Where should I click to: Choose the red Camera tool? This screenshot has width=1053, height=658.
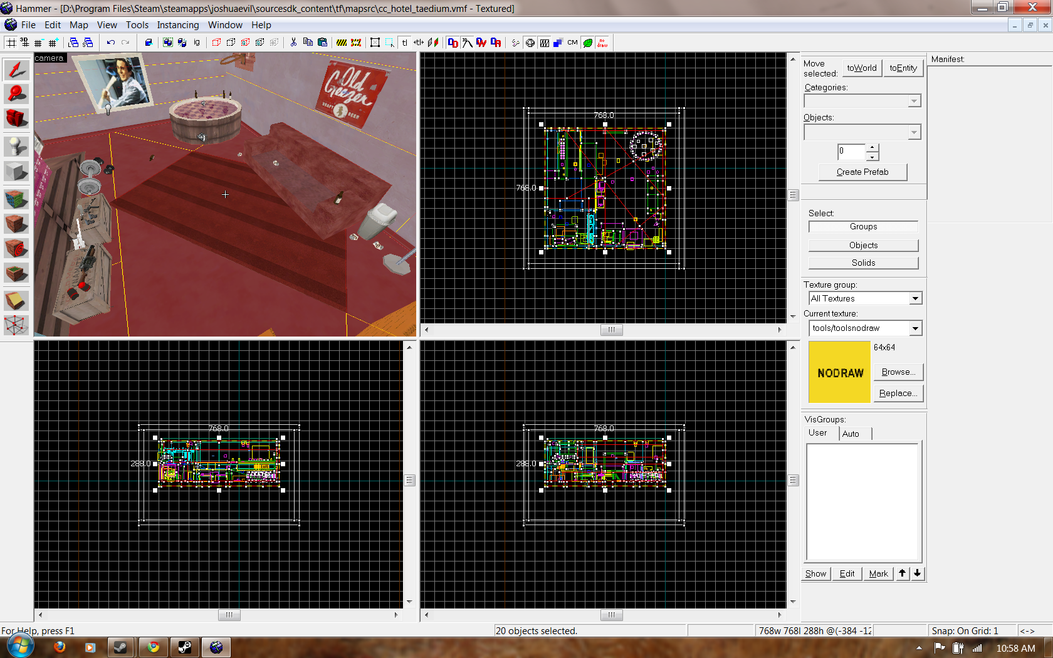click(x=16, y=118)
